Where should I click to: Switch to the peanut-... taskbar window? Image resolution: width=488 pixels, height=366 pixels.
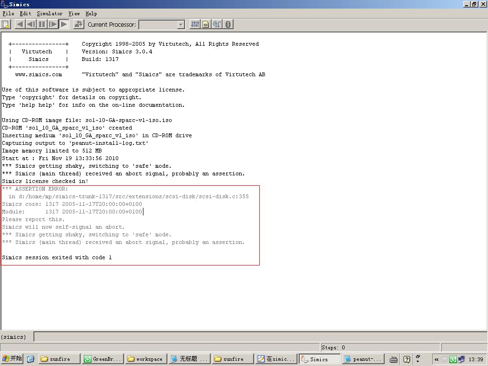pos(363,359)
